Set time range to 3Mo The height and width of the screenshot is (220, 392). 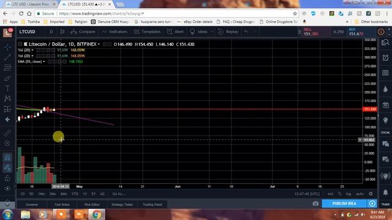53,194
